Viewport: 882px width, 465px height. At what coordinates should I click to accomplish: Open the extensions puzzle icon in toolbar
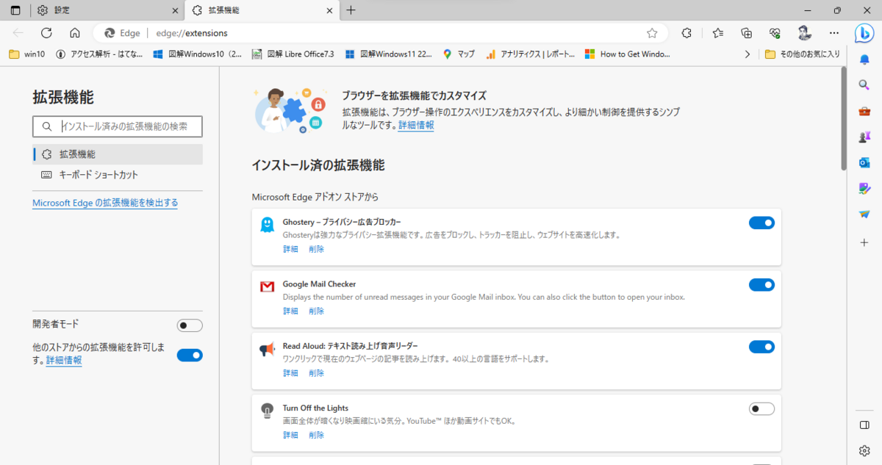686,33
